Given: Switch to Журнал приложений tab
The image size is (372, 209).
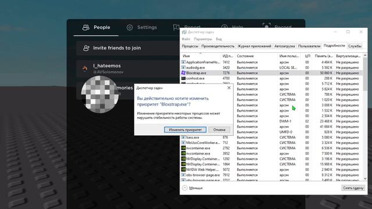Looking at the screenshot, I should (255, 46).
